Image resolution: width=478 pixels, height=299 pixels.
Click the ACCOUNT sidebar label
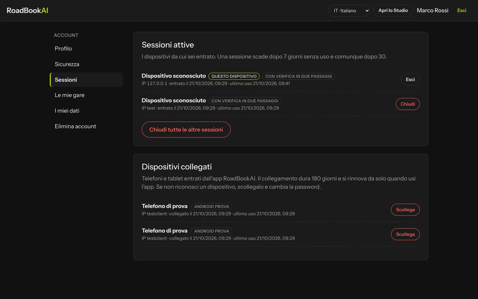pyautogui.click(x=66, y=35)
